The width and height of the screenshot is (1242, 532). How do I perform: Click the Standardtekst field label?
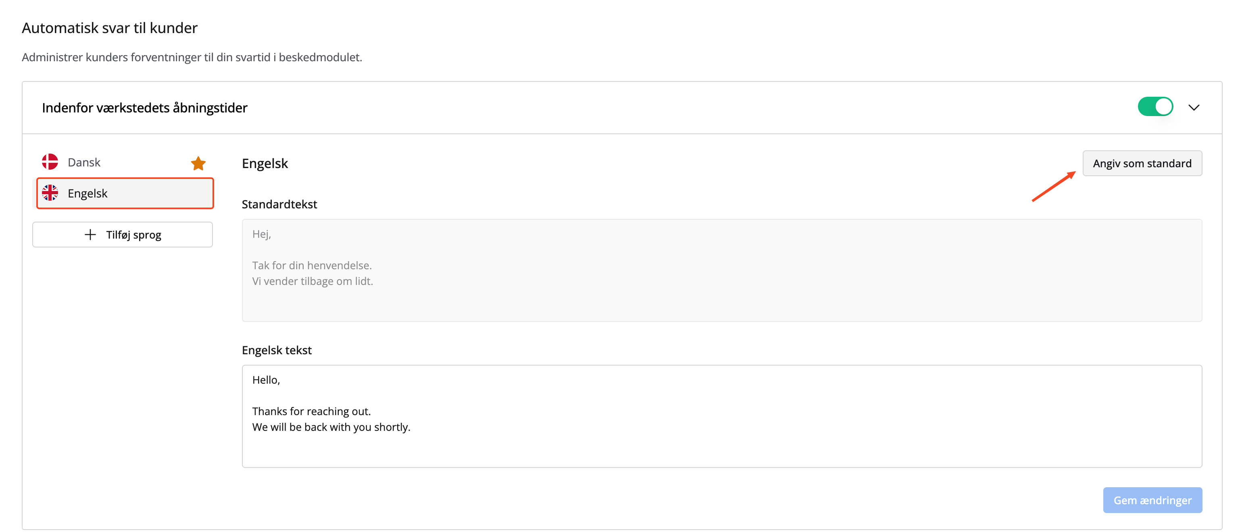pos(279,204)
